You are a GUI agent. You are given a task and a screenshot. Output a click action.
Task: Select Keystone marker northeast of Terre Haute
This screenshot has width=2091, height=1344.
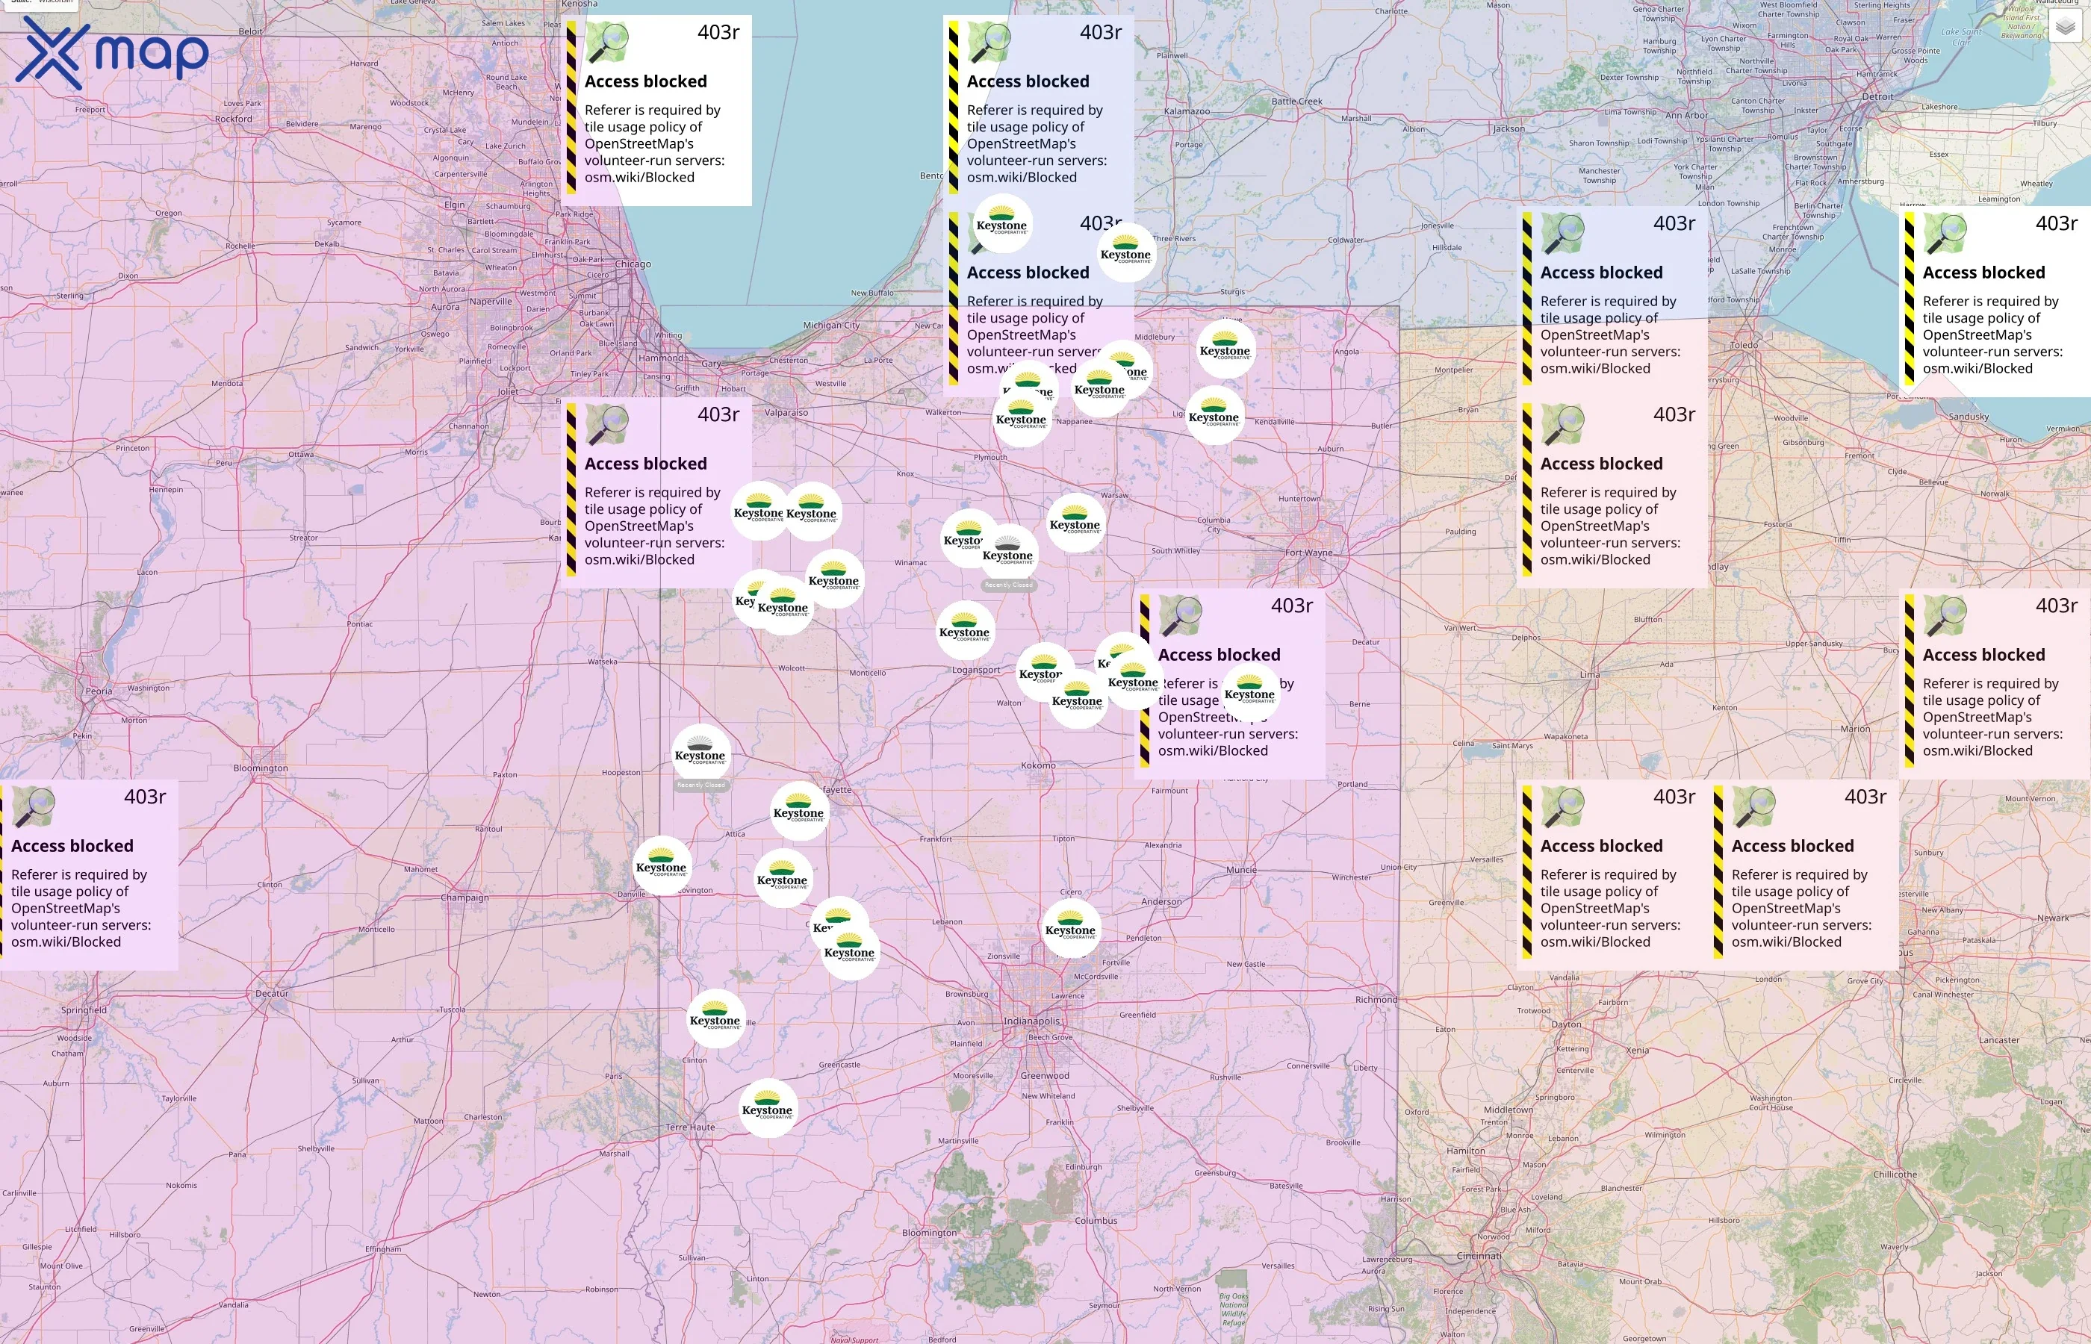767,1110
